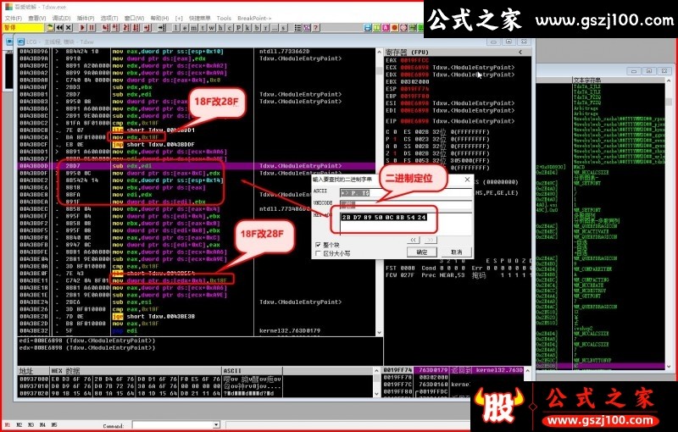Open the 查看(V) menu
The width and height of the screenshot is (678, 432).
(x=36, y=18)
